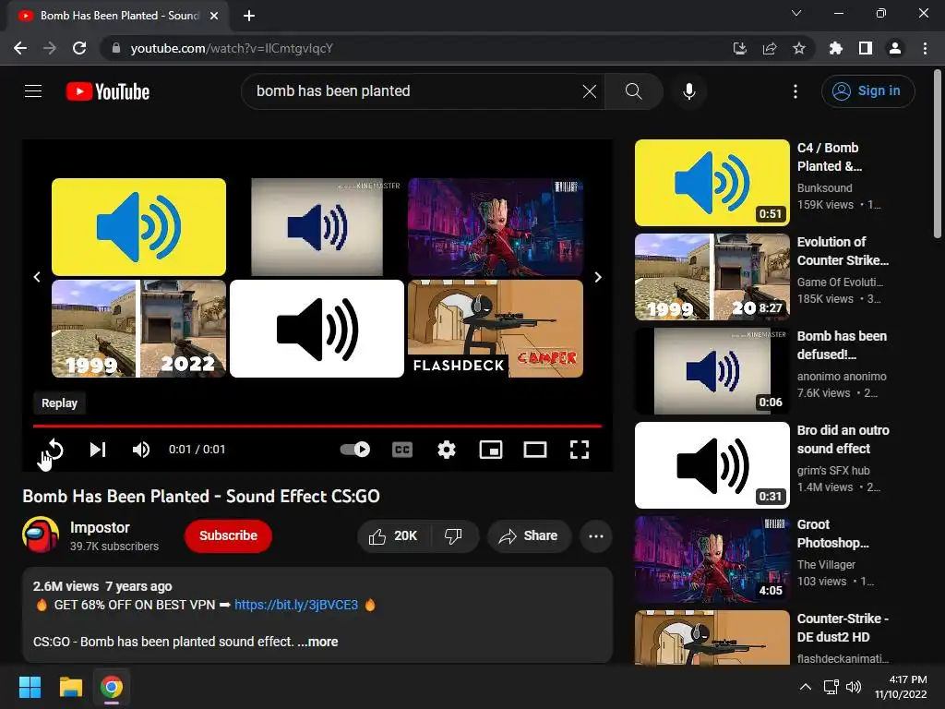The height and width of the screenshot is (709, 945).
Task: Open the Chrome three-dot menu
Action: pyautogui.click(x=925, y=48)
